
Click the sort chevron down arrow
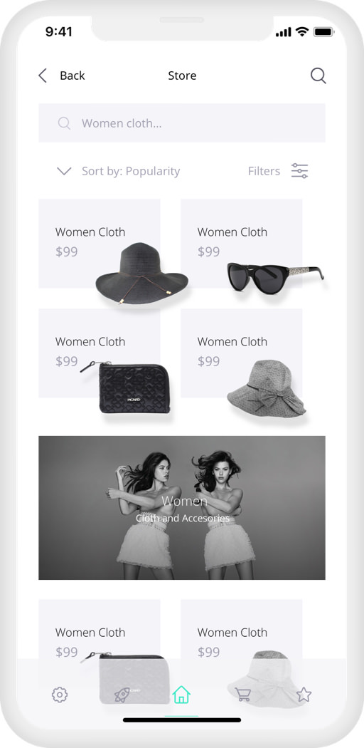click(x=64, y=171)
